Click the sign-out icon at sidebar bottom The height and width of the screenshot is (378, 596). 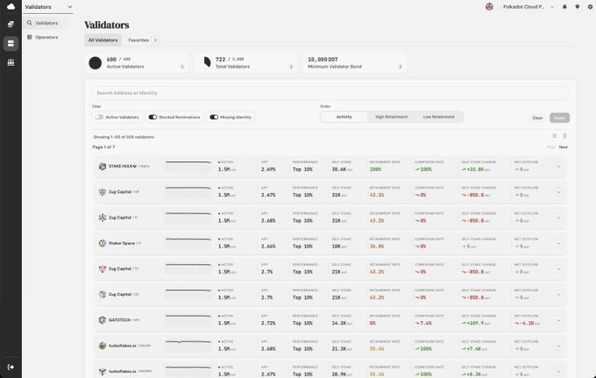(11, 367)
